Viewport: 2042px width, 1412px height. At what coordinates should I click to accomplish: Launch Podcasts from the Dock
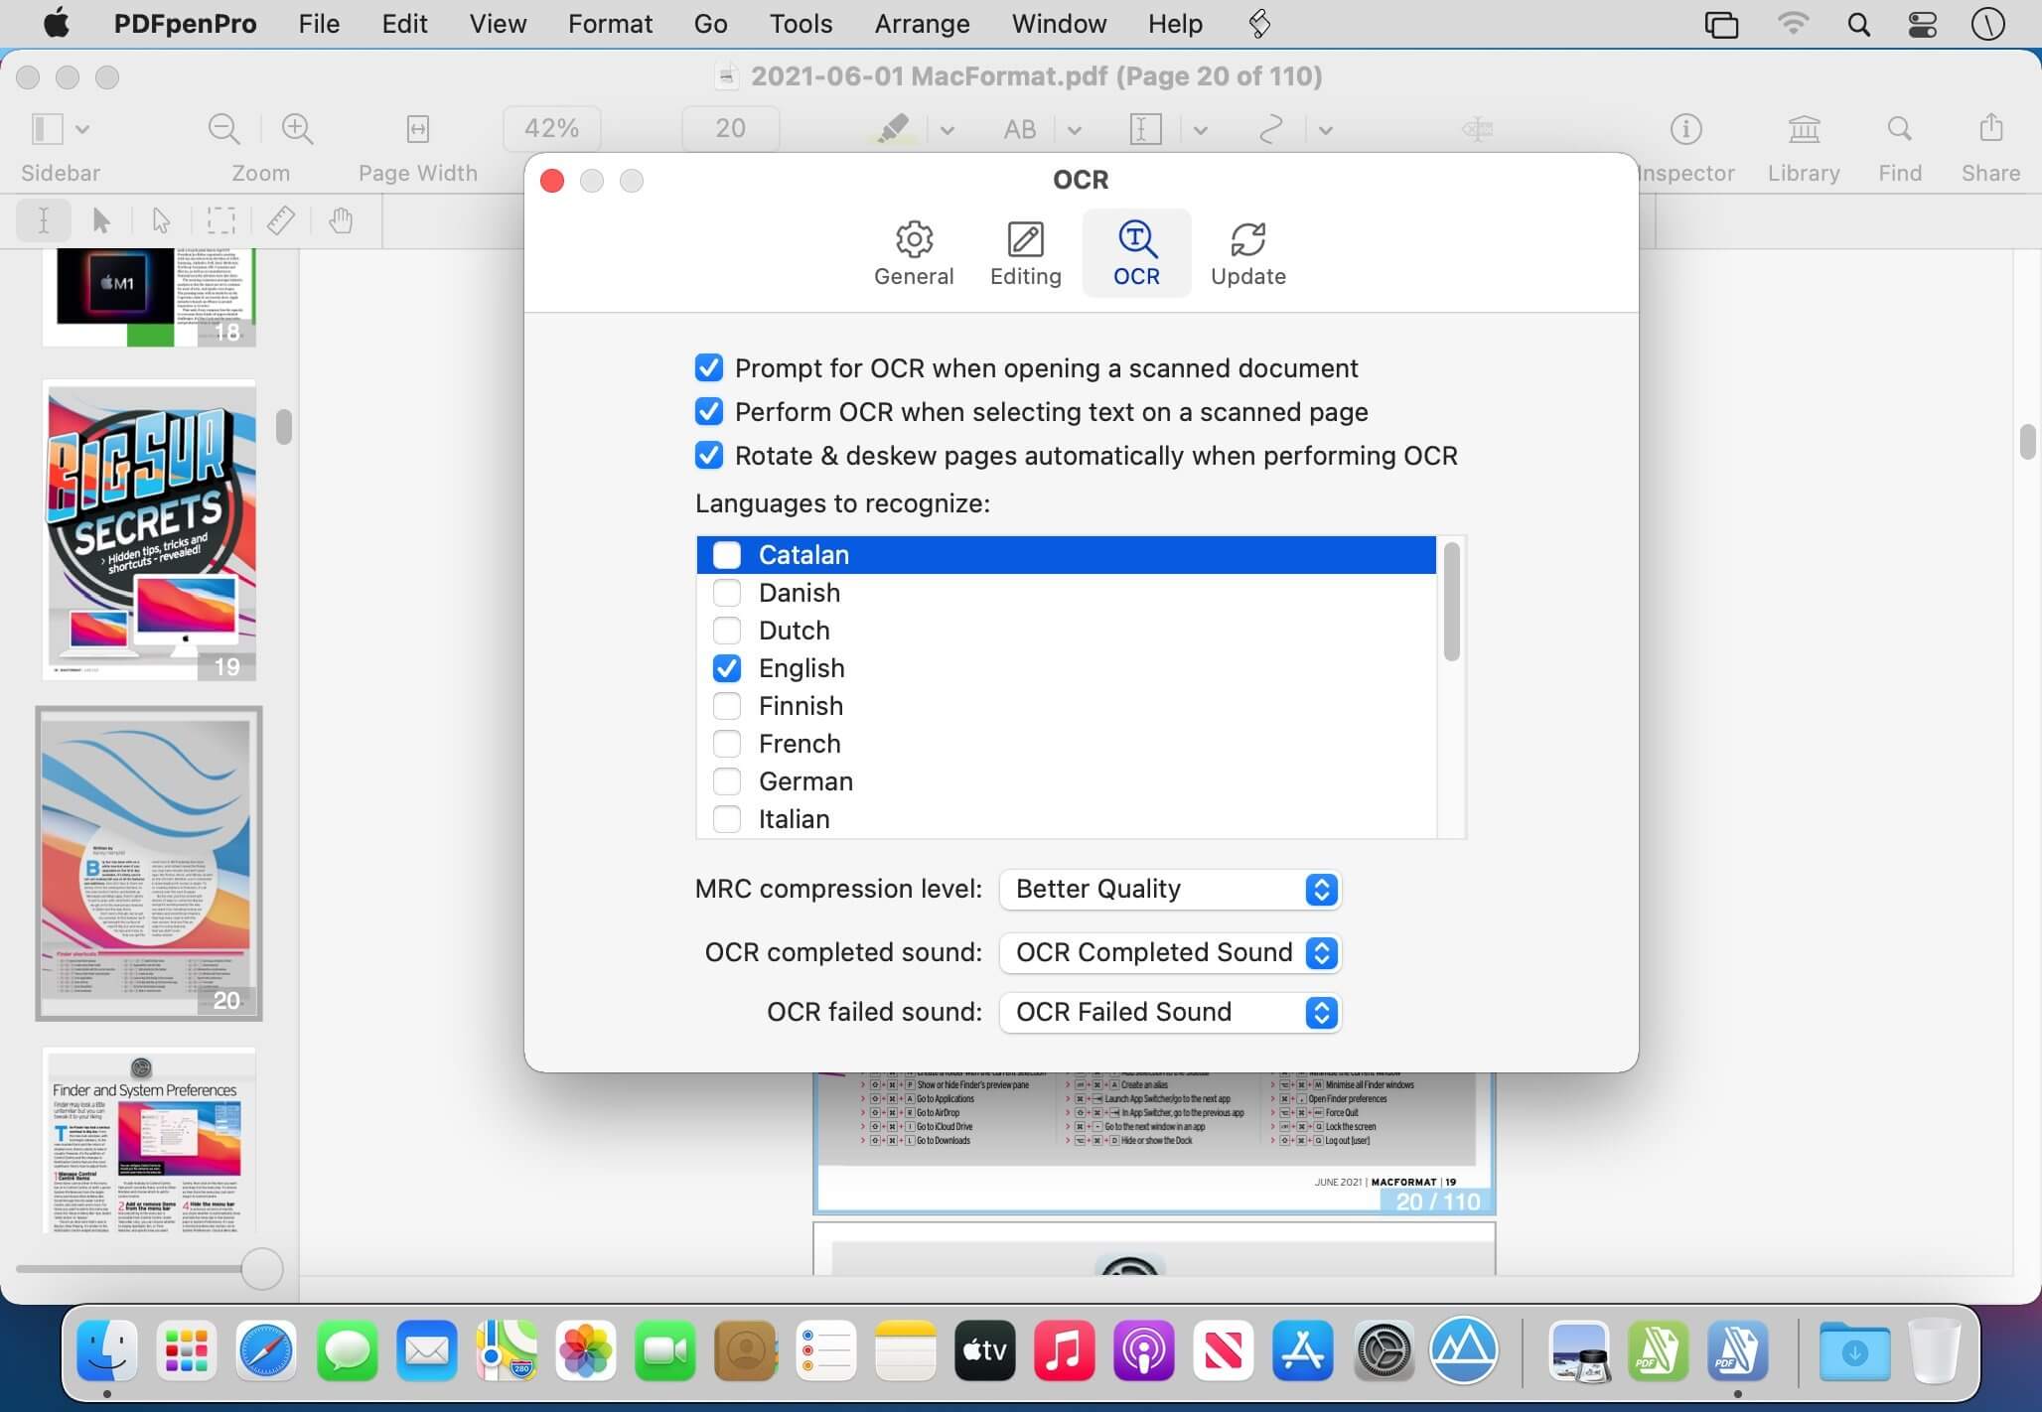[x=1143, y=1350]
